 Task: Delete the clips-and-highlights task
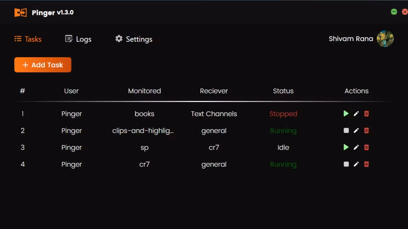coord(367,131)
